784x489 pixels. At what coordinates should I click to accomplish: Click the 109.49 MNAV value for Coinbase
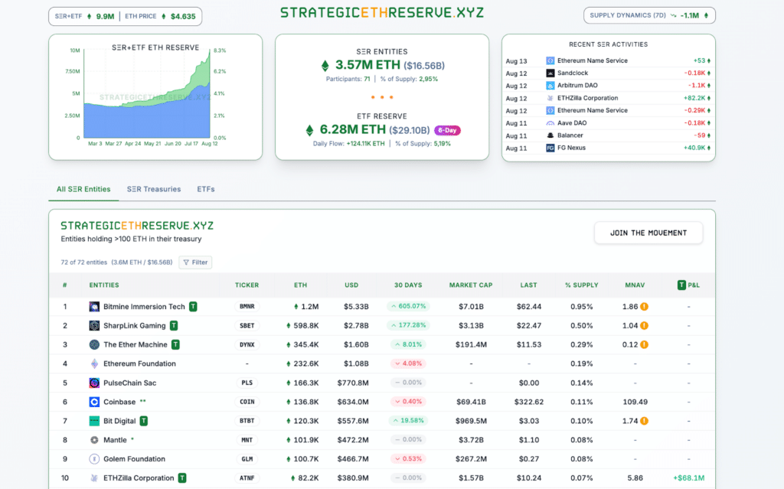point(635,402)
